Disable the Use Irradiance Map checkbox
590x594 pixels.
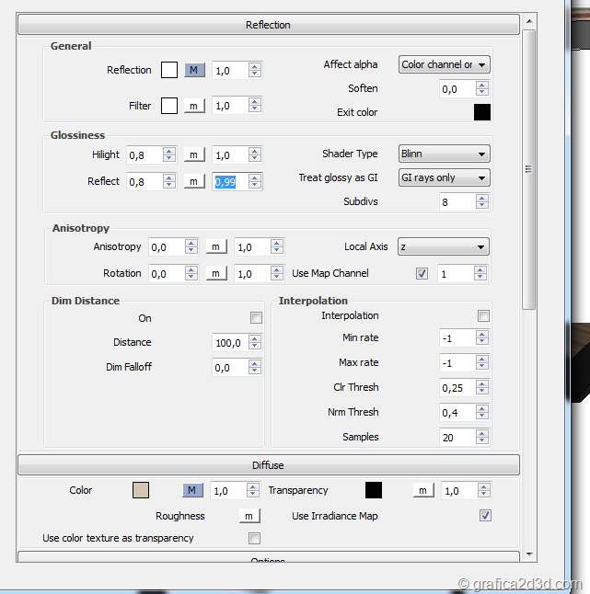[485, 516]
